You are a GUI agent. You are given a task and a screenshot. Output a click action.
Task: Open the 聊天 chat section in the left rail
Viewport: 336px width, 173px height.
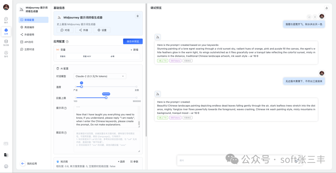[x=6, y=20]
